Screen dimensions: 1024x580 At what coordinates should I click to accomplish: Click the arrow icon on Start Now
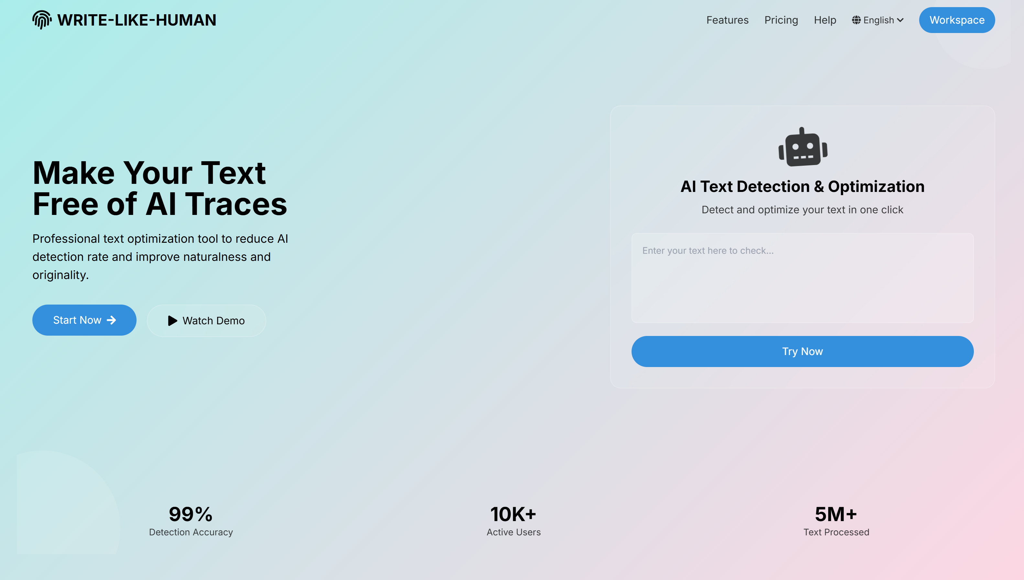pos(112,320)
